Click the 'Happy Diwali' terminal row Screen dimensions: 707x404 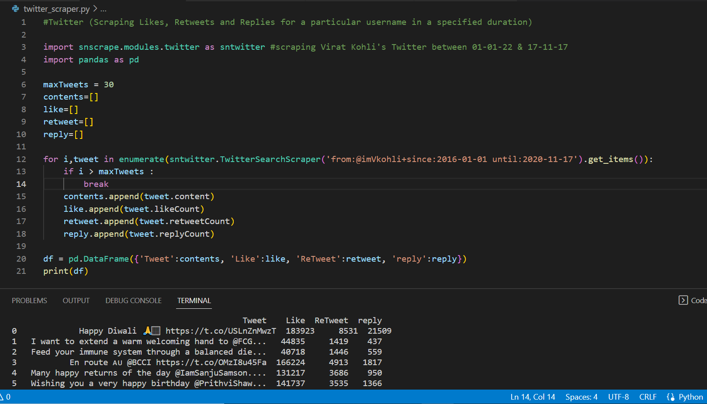201,331
